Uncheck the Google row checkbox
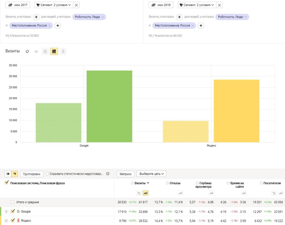 pyautogui.click(x=13, y=211)
